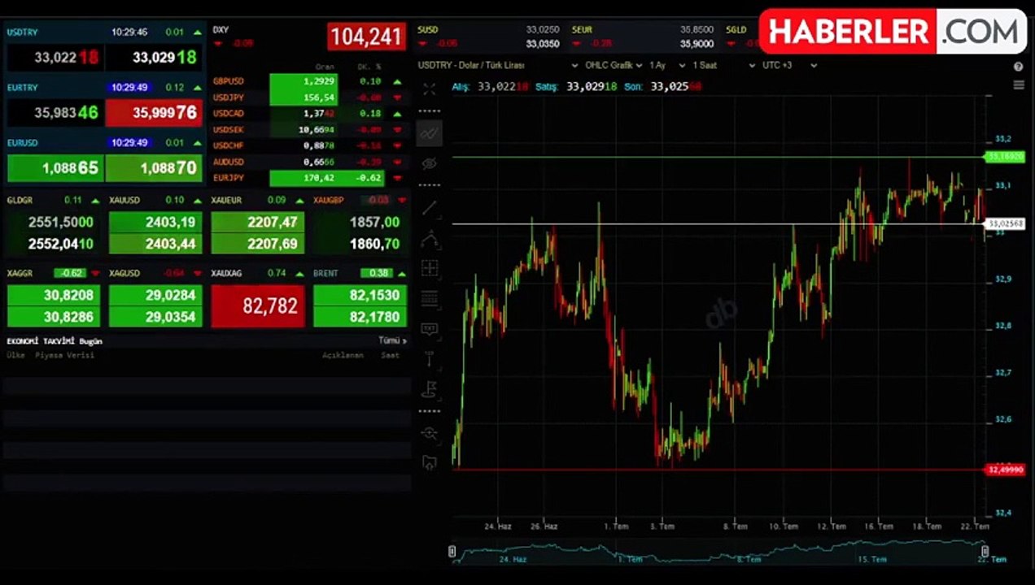Click the Saat column header in calendar
The image size is (1035, 585).
[x=391, y=356]
